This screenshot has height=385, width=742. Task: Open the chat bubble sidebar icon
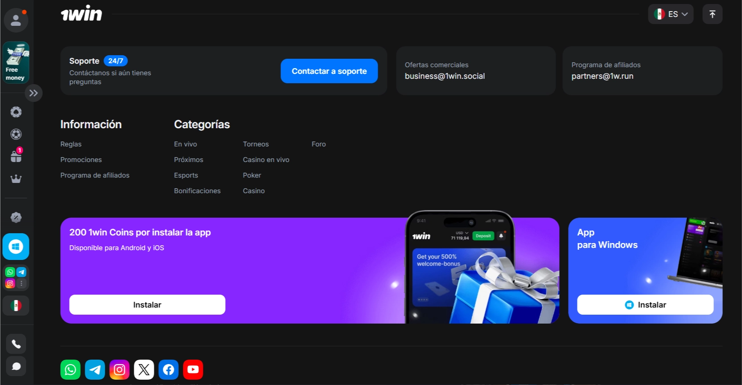[16, 366]
